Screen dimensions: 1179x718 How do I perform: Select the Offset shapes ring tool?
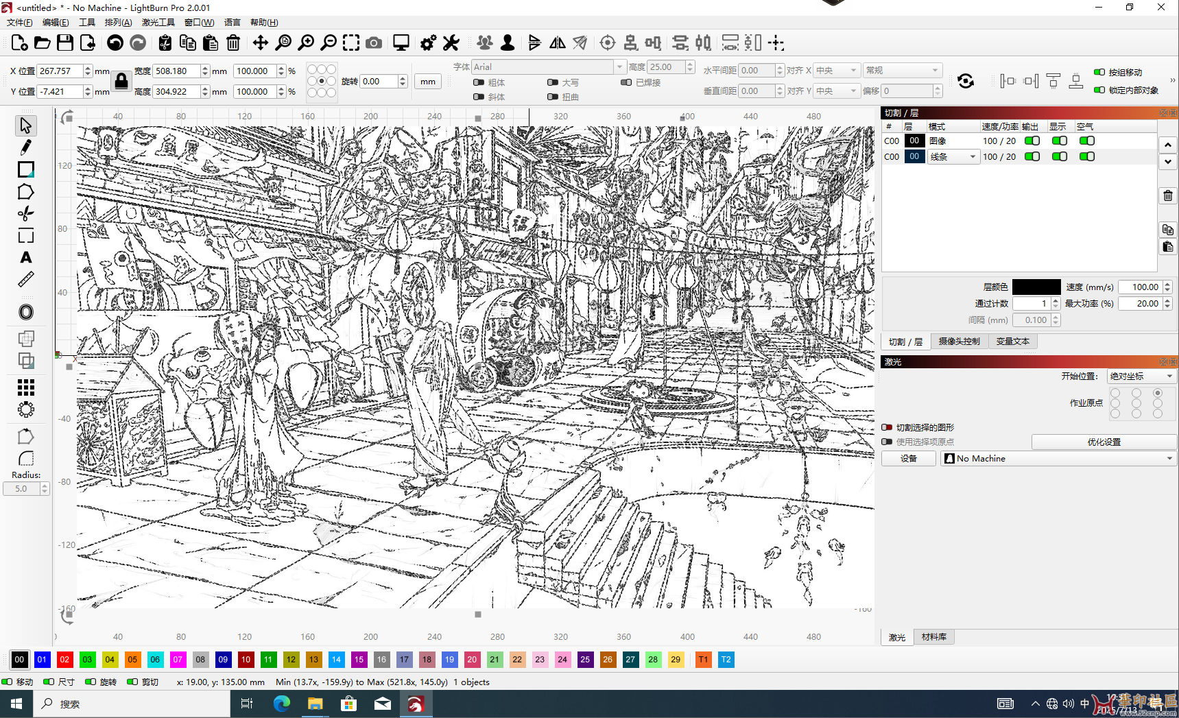tap(26, 312)
